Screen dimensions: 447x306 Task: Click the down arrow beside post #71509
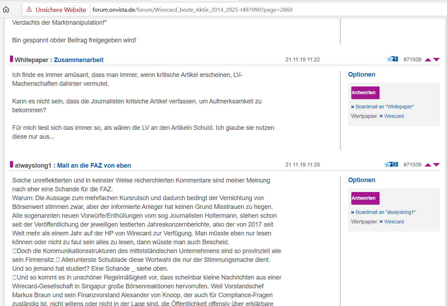437,164
